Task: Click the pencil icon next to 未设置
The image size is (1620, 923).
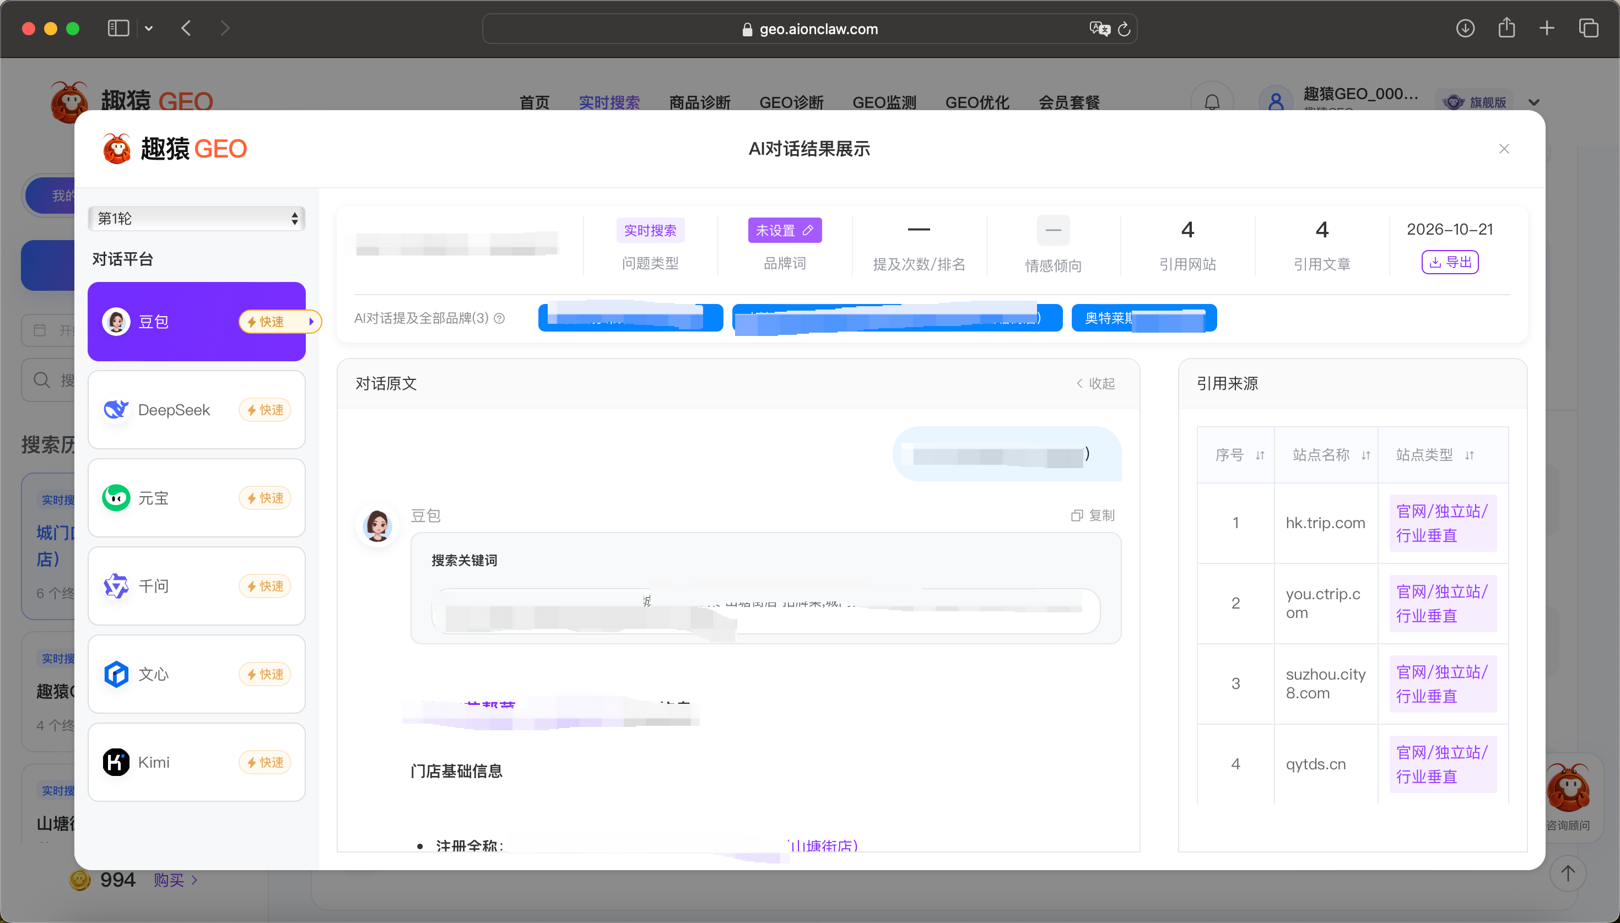Action: point(808,230)
